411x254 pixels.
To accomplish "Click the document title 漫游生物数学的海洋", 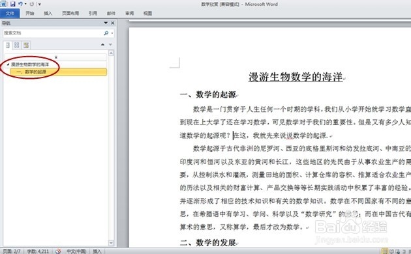I will click(296, 77).
